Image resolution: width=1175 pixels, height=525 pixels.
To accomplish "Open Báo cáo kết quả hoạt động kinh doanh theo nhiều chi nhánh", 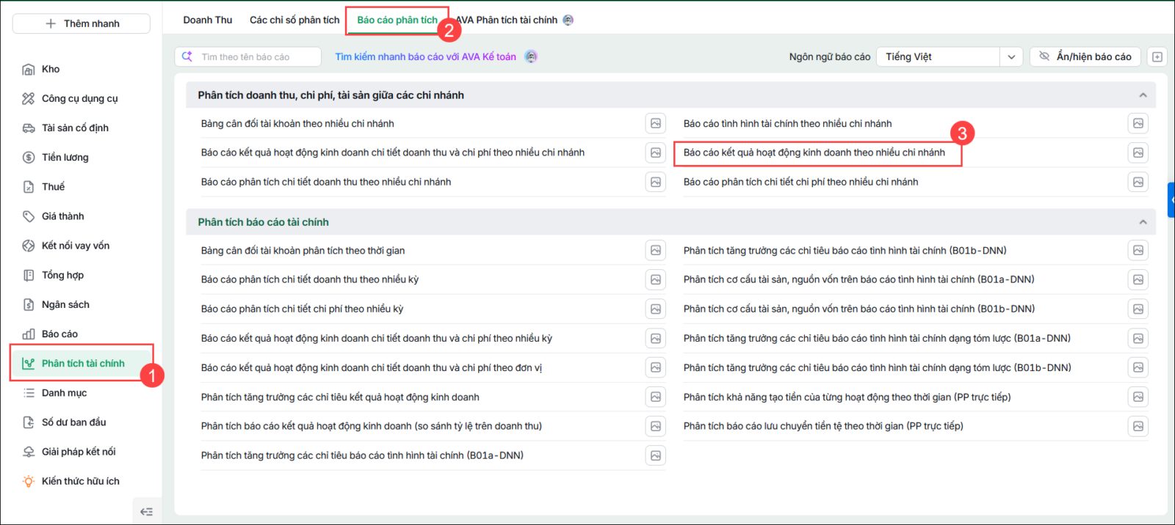I will [814, 153].
